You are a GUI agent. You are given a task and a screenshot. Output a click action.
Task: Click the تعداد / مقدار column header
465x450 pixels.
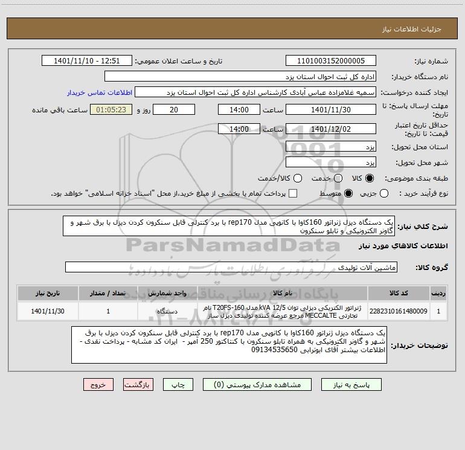[x=108, y=293]
